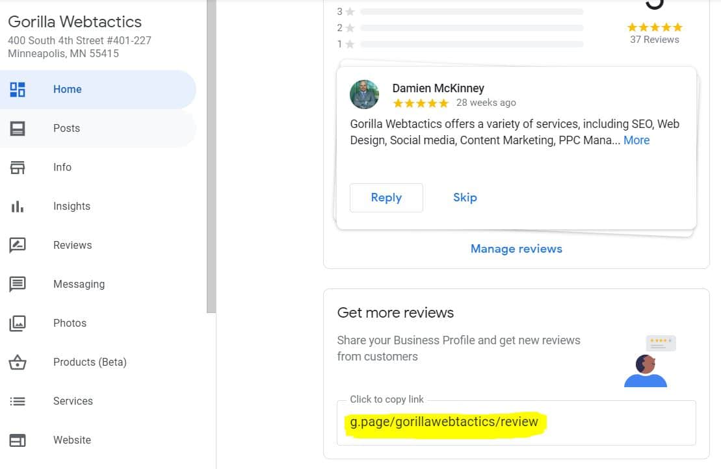721x469 pixels.
Task: Click the Services list icon
Action: click(x=18, y=401)
